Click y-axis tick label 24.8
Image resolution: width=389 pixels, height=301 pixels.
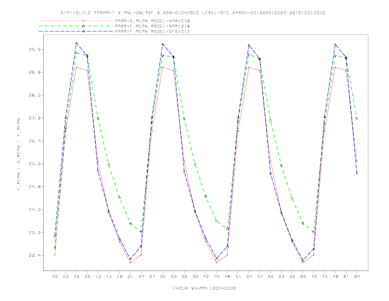34,187
